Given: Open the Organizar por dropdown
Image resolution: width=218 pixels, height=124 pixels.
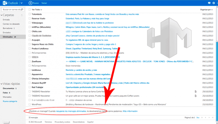Looking at the screenshot, I should (x=206, y=10).
